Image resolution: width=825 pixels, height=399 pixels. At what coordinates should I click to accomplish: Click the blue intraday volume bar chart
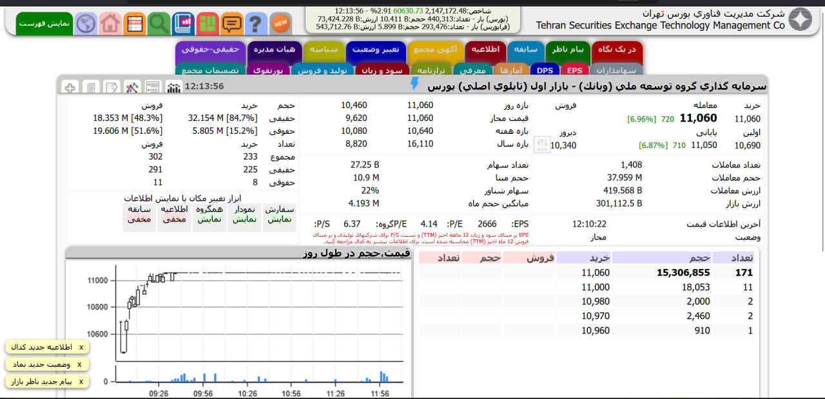[x=259, y=374]
